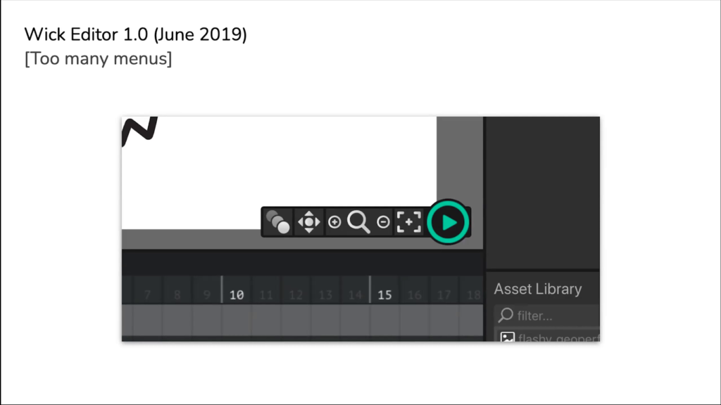The image size is (721, 405).
Task: Click the recenter canvas icon
Action: [x=409, y=222]
